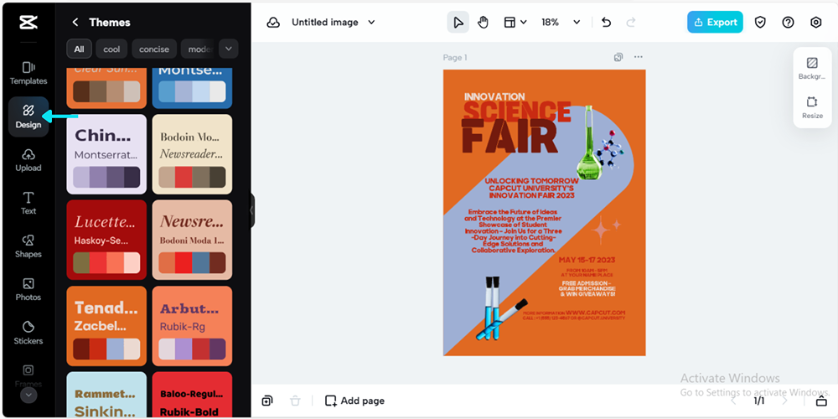
Task: Open the Photos sidebar panel
Action: 28,290
